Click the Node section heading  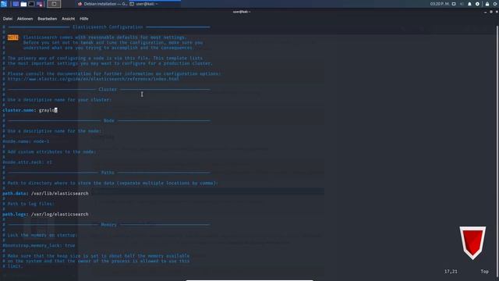pyautogui.click(x=108, y=120)
